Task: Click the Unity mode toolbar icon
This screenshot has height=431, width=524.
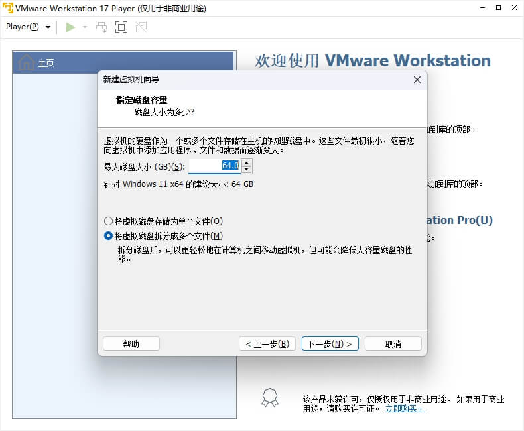Action: pyautogui.click(x=141, y=27)
